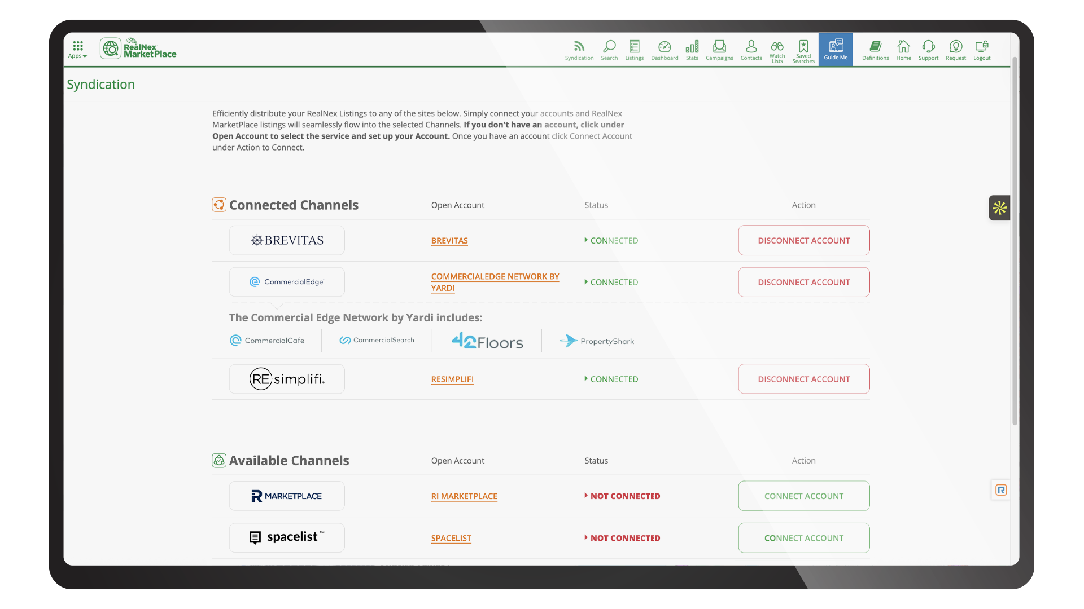Open Watch Lists binoculars icon
This screenshot has width=1084, height=609.
tap(777, 51)
